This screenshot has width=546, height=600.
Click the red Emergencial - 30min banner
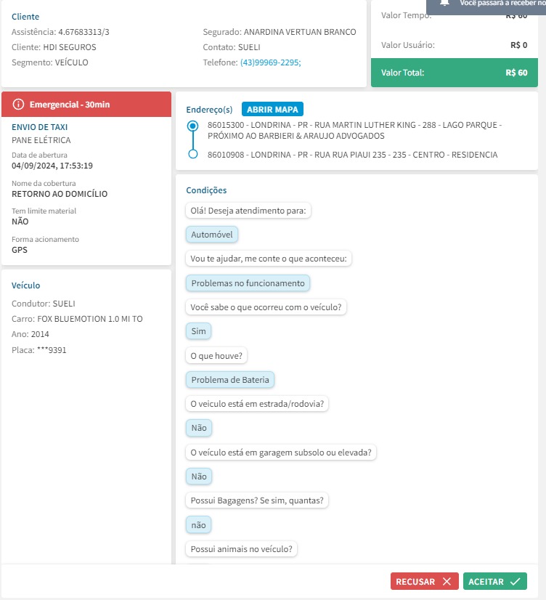86,105
